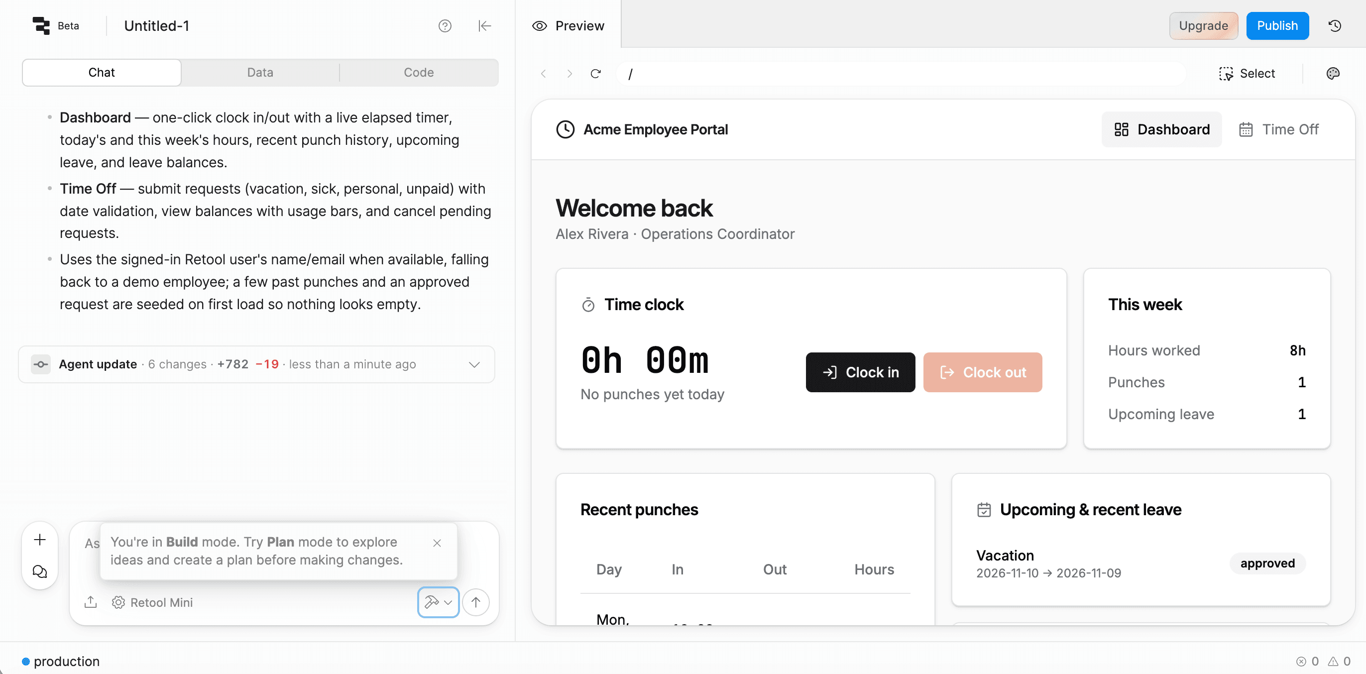Click the Recent punches heading

[639, 510]
